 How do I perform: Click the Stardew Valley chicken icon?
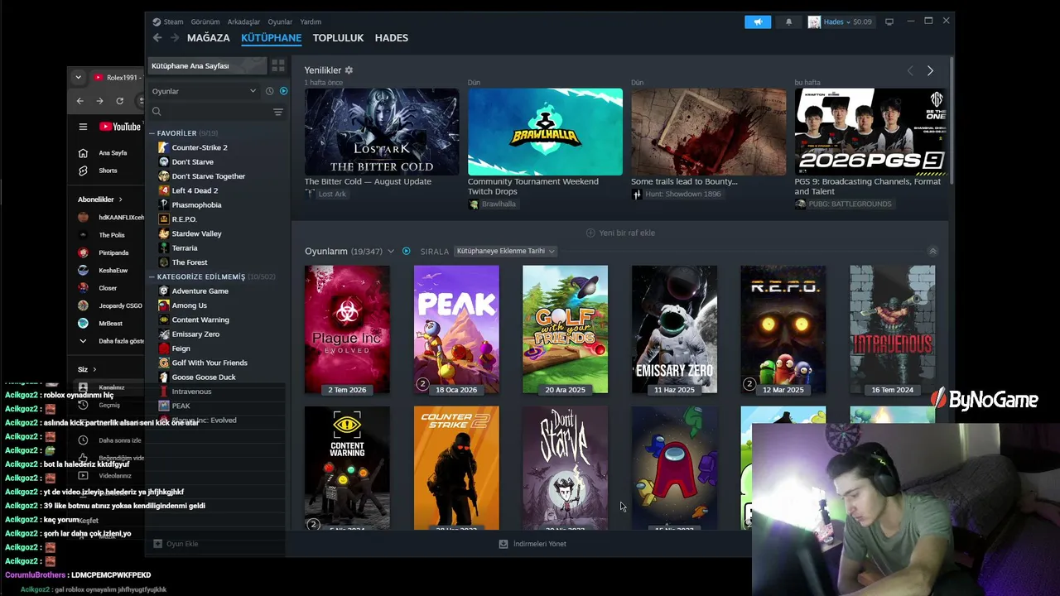(x=164, y=233)
